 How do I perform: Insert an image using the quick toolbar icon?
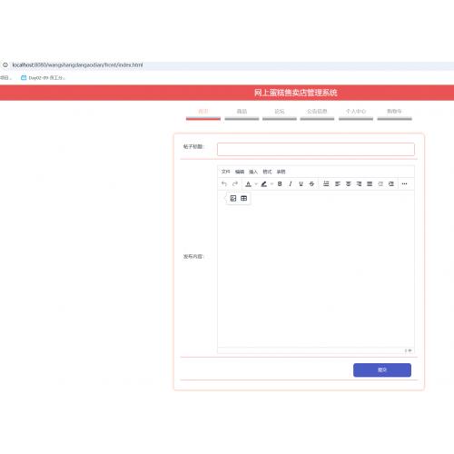click(x=233, y=198)
